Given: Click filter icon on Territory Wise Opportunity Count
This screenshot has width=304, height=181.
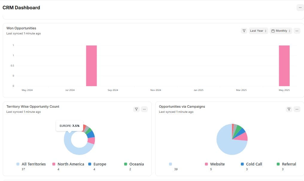Looking at the screenshot, I should tap(136, 109).
